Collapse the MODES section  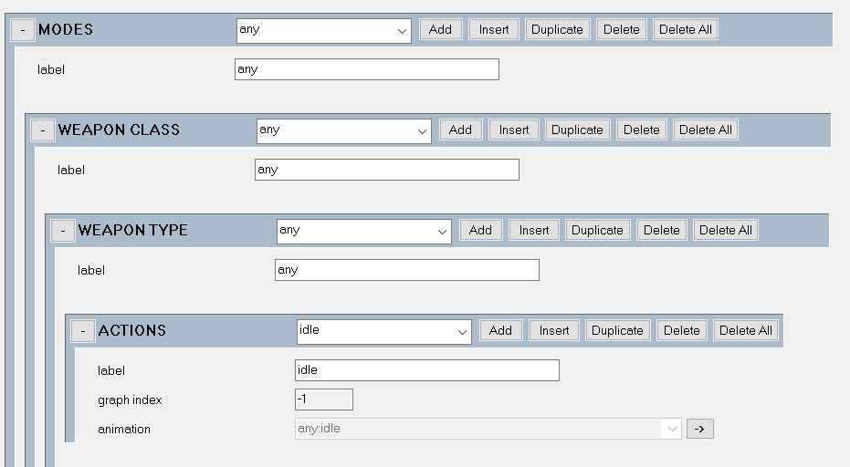pyautogui.click(x=23, y=30)
